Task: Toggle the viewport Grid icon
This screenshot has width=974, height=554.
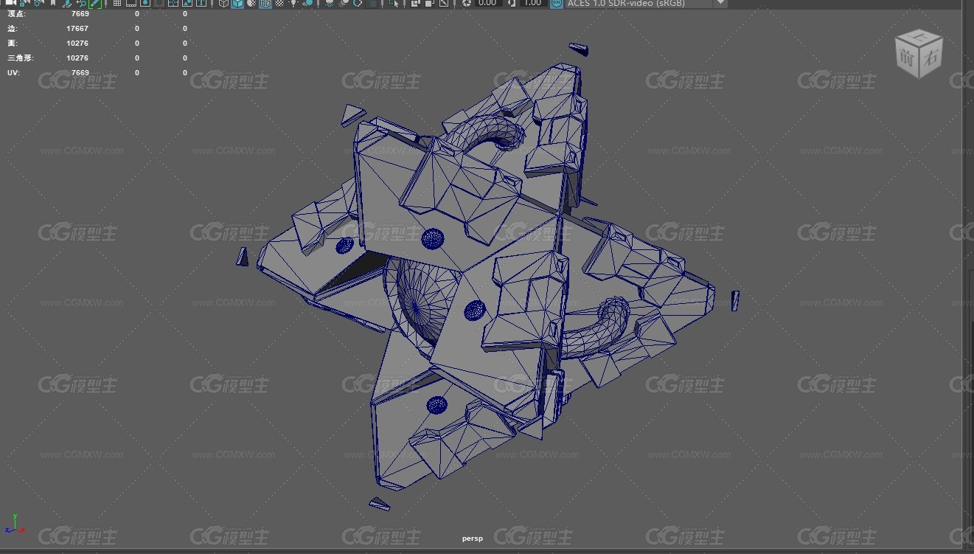Action: 117,3
